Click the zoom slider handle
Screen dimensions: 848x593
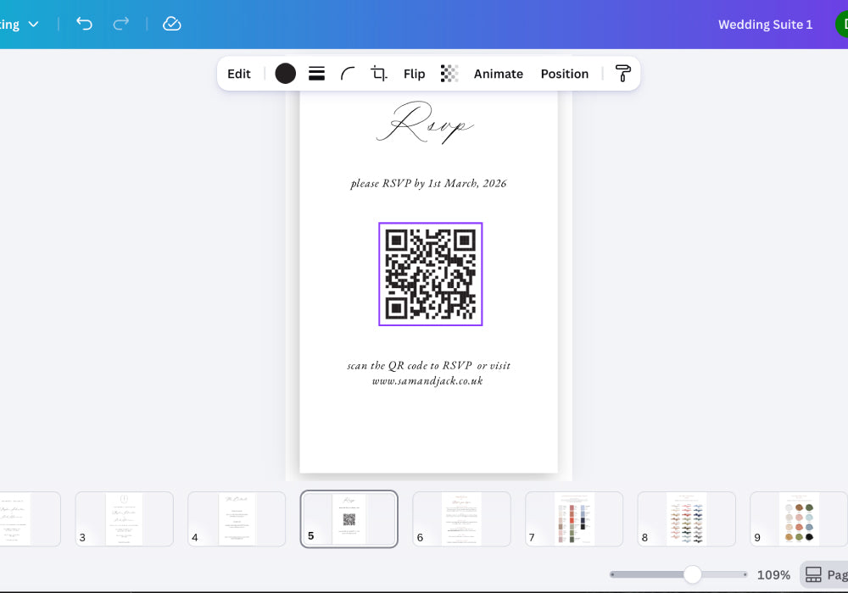coord(692,574)
